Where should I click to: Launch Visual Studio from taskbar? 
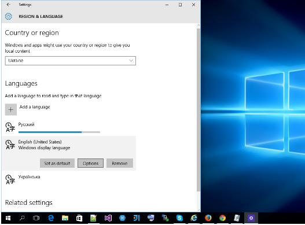pyautogui.click(x=108, y=218)
